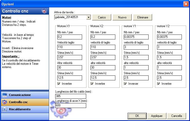Click the Lunghezza del filo caldo field
The image size is (190, 121).
71,96
